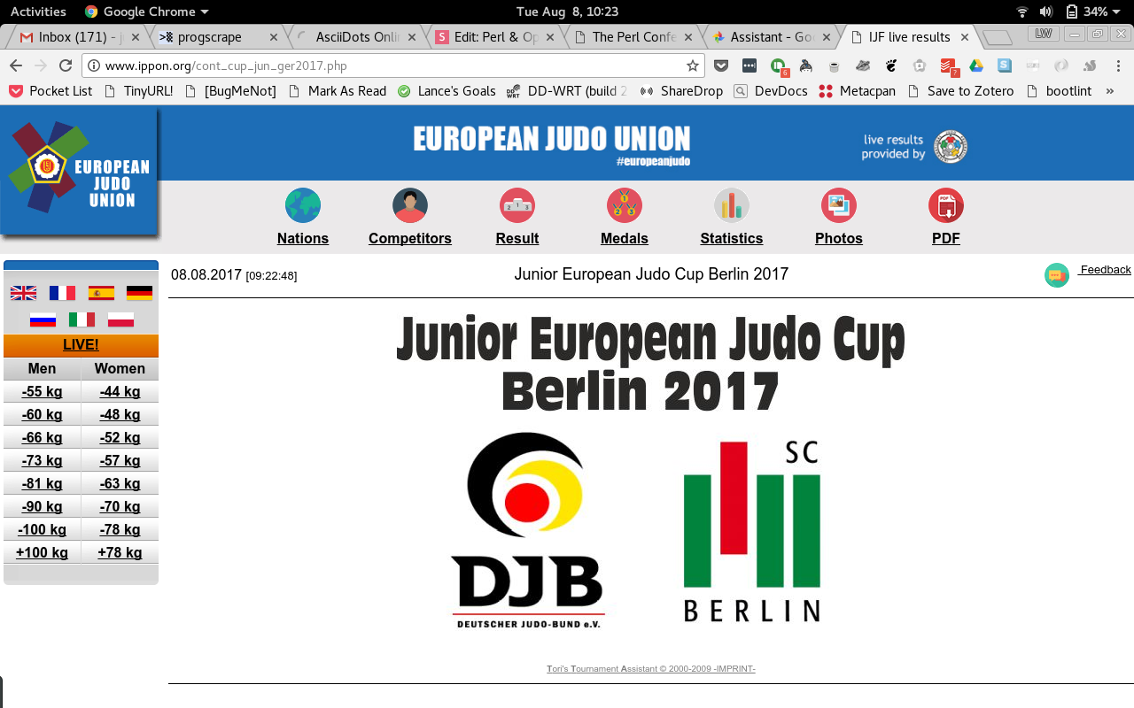
Task: Open Men -90 kg category
Action: pos(42,507)
